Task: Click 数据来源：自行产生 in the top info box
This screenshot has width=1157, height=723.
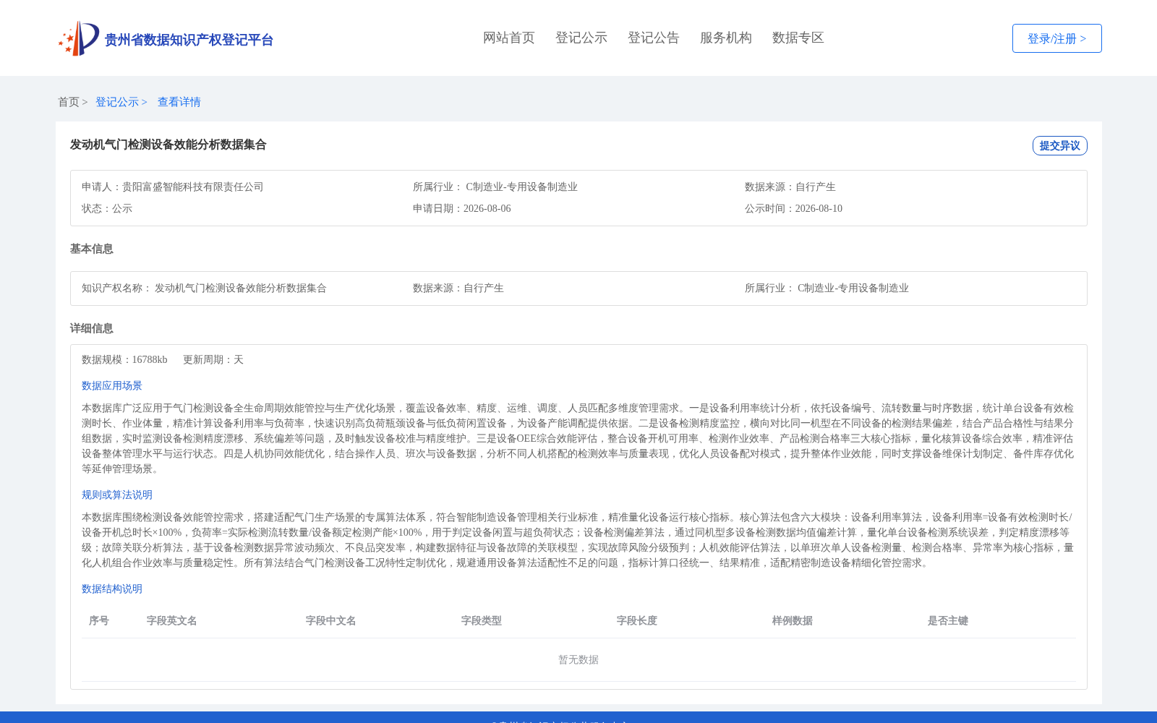Action: 790,187
